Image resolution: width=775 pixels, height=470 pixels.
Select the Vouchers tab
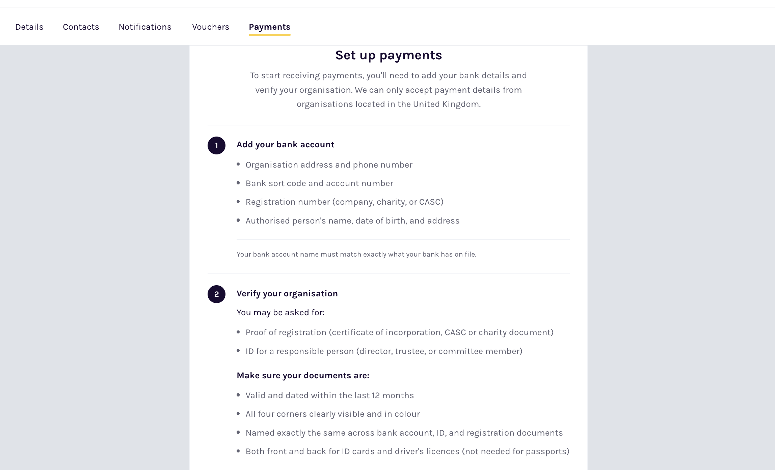pyautogui.click(x=211, y=27)
